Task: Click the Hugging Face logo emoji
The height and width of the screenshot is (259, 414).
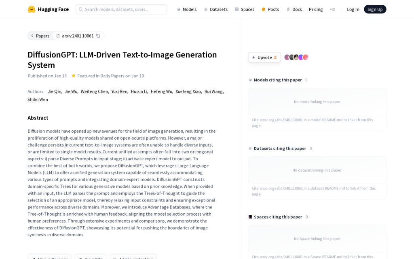Action: [32, 9]
